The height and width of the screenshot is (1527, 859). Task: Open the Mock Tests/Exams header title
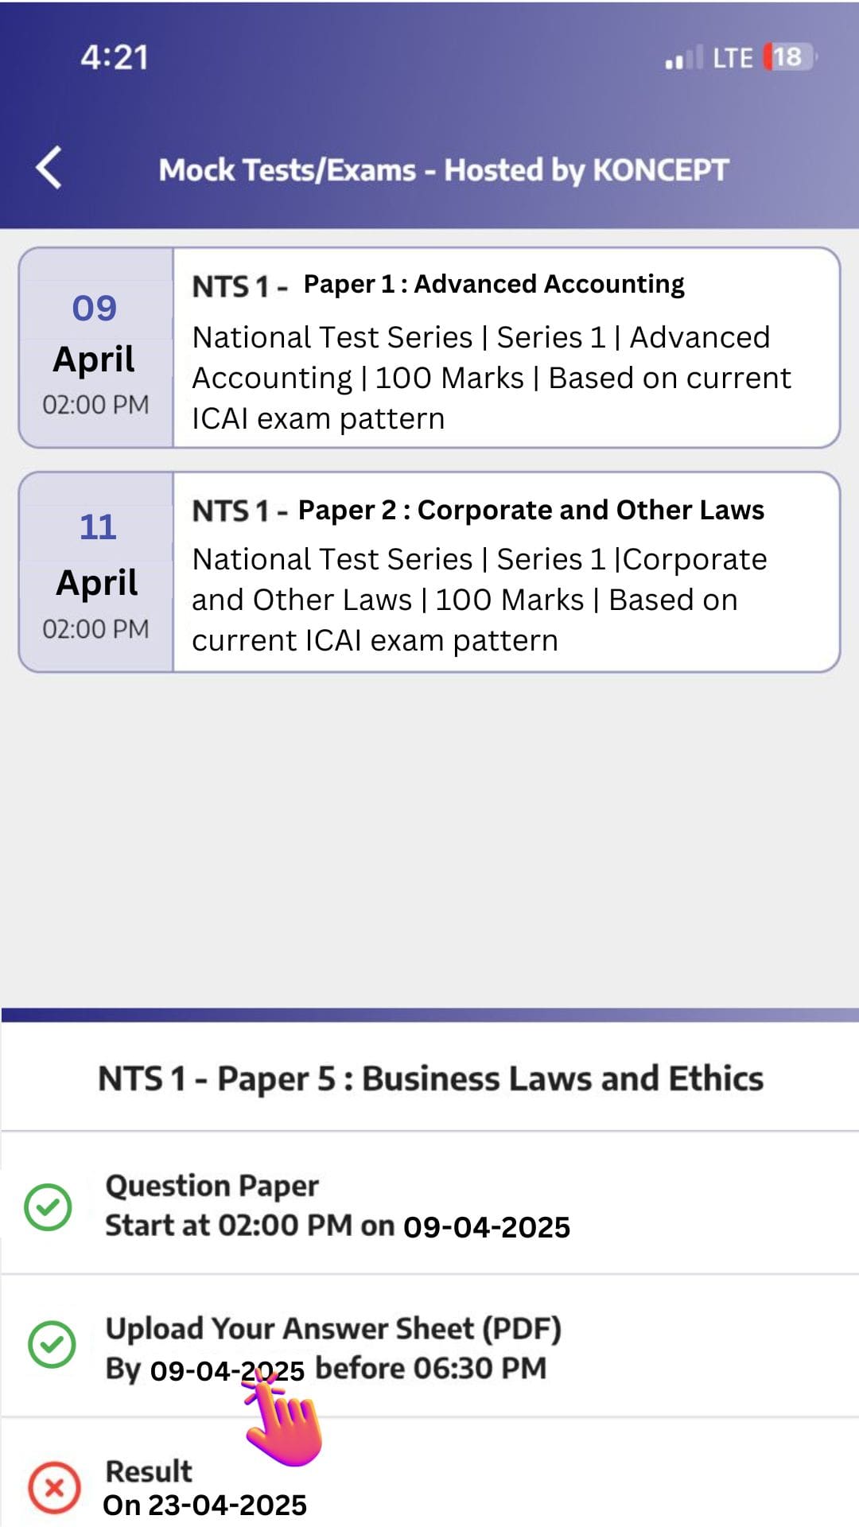(x=444, y=169)
